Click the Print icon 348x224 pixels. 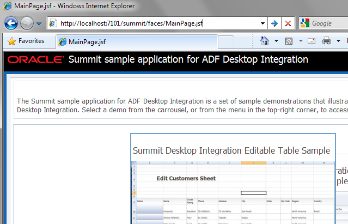(x=327, y=41)
